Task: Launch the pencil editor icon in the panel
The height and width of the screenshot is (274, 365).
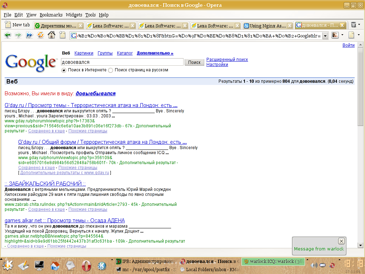Action: click(x=24, y=265)
